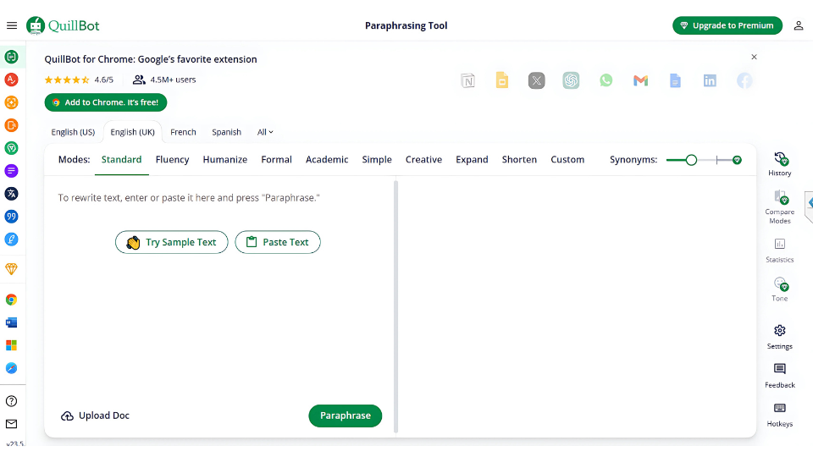Viewport: 813px width, 457px height.
Task: Select the Shorten mode
Action: pos(519,160)
